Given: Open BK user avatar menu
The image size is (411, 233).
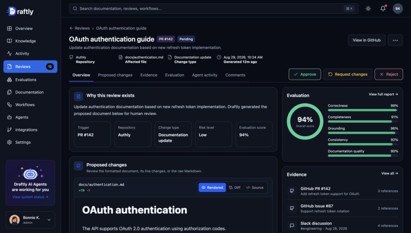Looking at the screenshot, I should tap(398, 9).
